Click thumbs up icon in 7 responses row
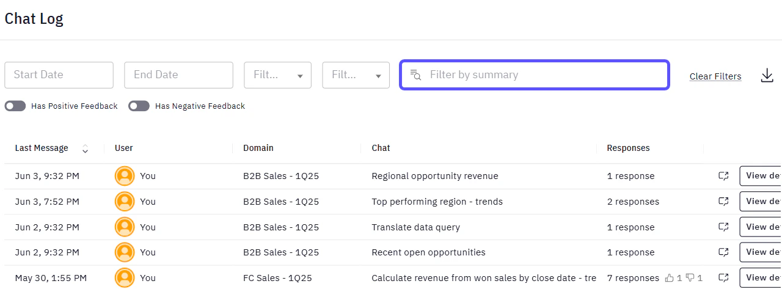 pyautogui.click(x=670, y=278)
